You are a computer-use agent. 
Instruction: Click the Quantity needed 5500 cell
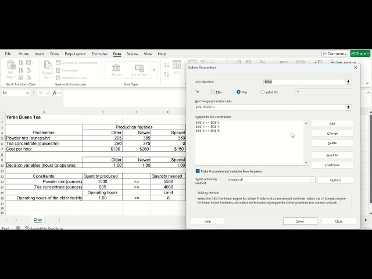pos(168,181)
